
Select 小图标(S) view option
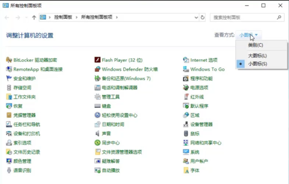point(261,64)
